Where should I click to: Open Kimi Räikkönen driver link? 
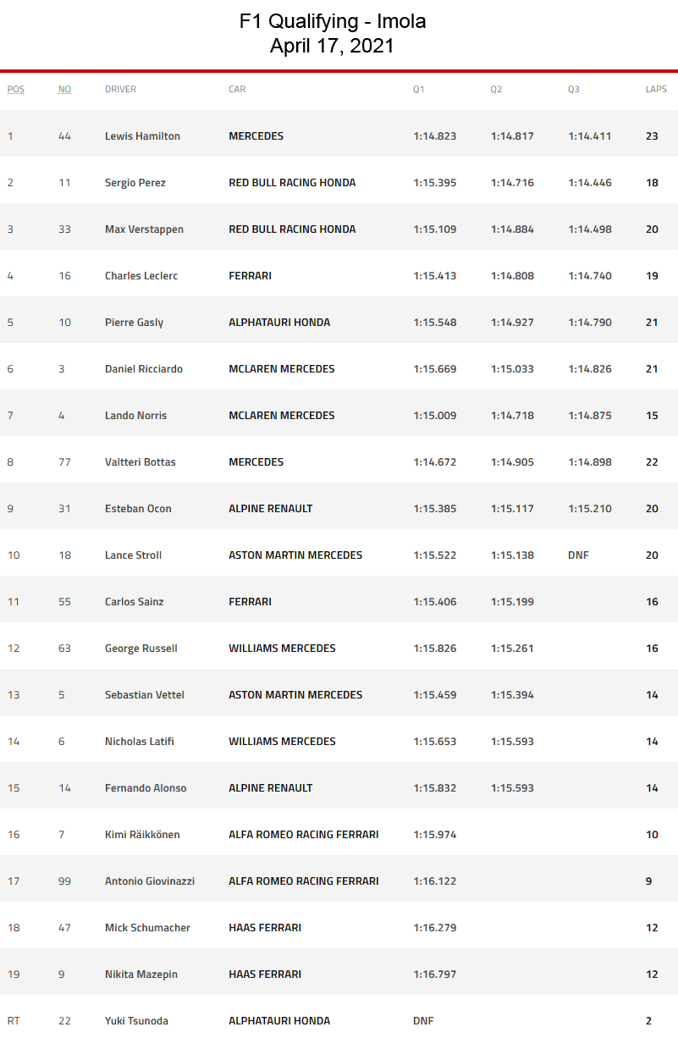[x=142, y=835]
